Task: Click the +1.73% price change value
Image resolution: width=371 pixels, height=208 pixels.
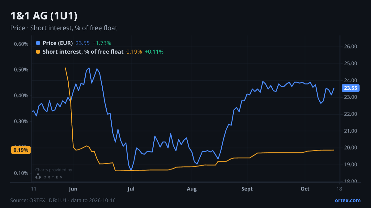Action: click(102, 43)
